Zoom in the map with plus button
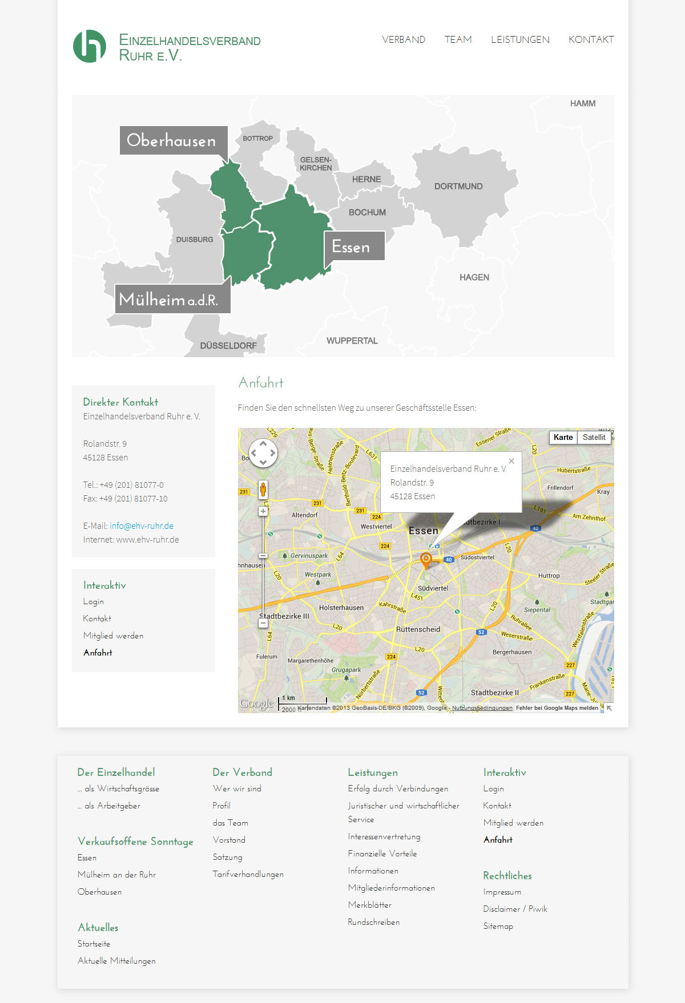This screenshot has height=1003, width=685. [x=263, y=511]
